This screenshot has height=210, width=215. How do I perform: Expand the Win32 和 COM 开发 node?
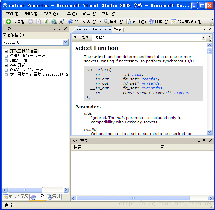pyautogui.click(x=6, y=70)
